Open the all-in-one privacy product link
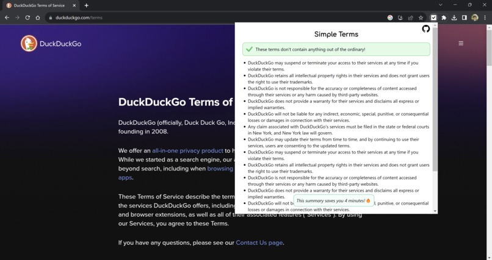 click(x=187, y=151)
